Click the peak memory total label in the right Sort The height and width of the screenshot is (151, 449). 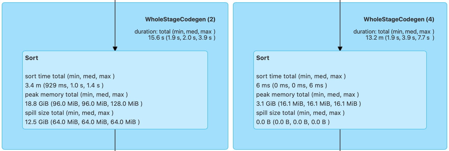[x=307, y=95]
